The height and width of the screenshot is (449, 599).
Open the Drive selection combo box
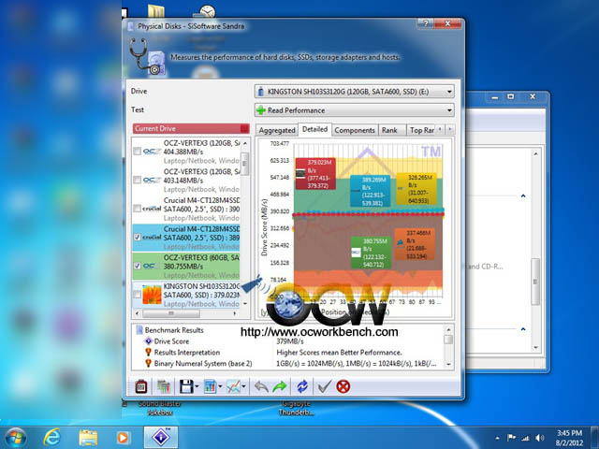tap(354, 92)
